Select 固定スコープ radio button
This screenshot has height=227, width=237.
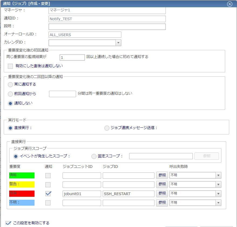[x=94, y=156]
